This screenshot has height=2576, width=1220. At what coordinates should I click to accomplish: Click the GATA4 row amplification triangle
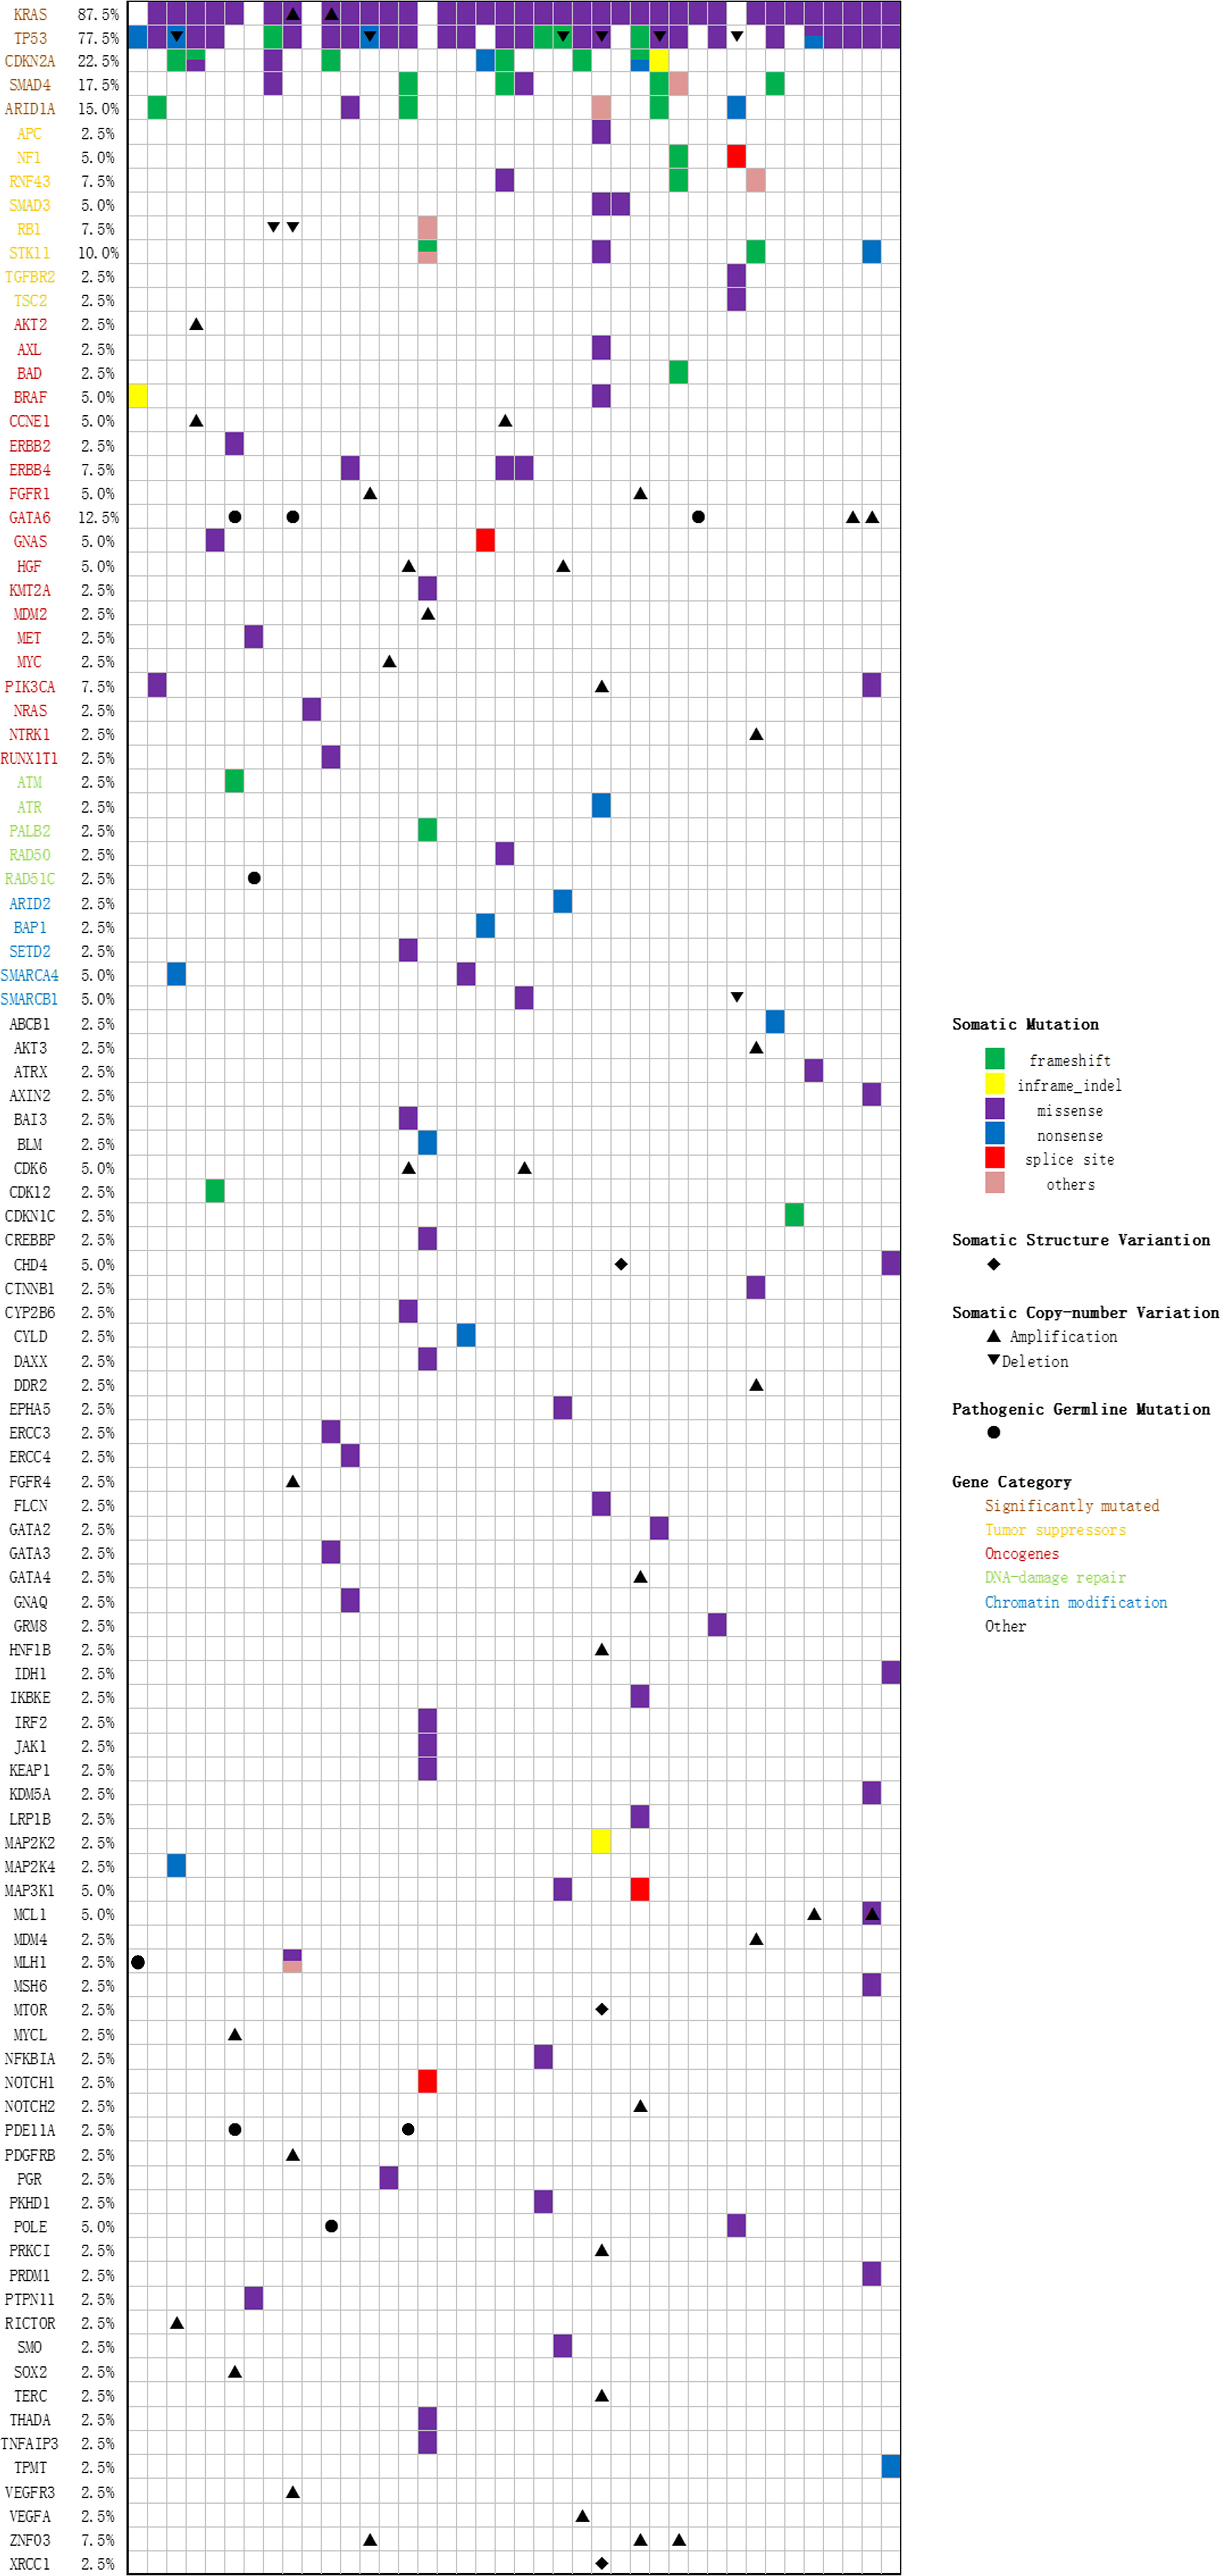click(640, 1577)
